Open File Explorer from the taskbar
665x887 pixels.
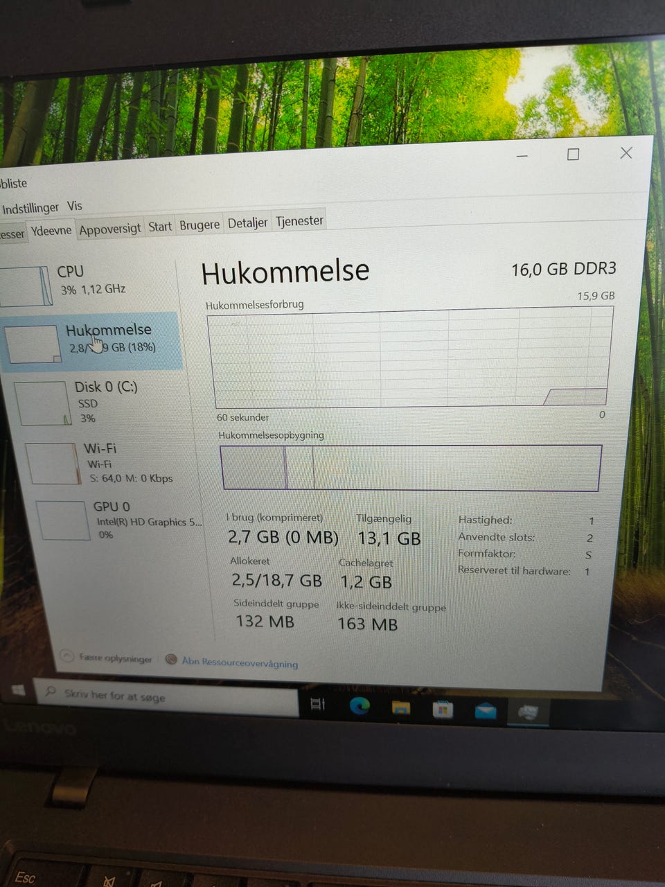tap(401, 708)
